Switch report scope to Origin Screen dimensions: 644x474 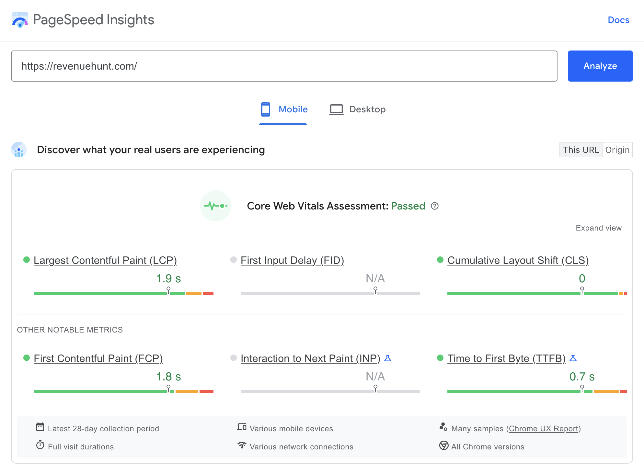pos(617,150)
